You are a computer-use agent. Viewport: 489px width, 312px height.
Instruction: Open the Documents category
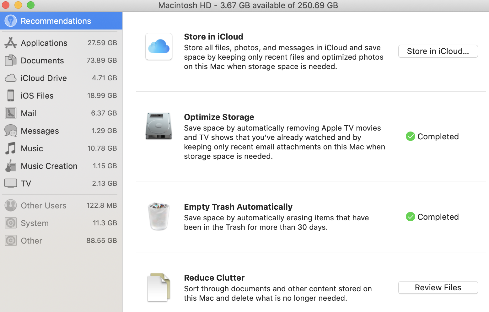coord(61,60)
